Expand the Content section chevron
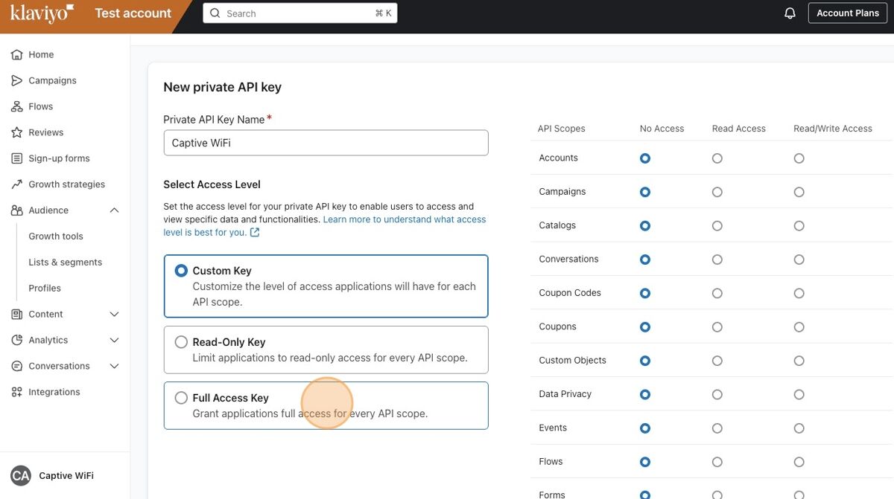894x499 pixels. [114, 315]
